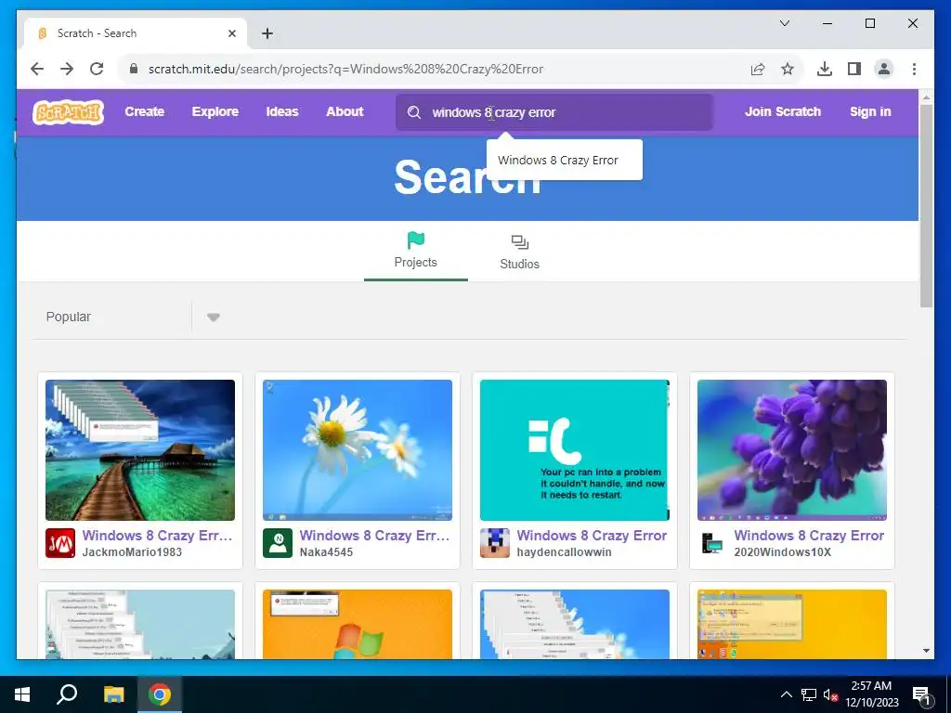This screenshot has height=713, width=951.
Task: Open the Popular sort dropdown
Action: click(213, 318)
